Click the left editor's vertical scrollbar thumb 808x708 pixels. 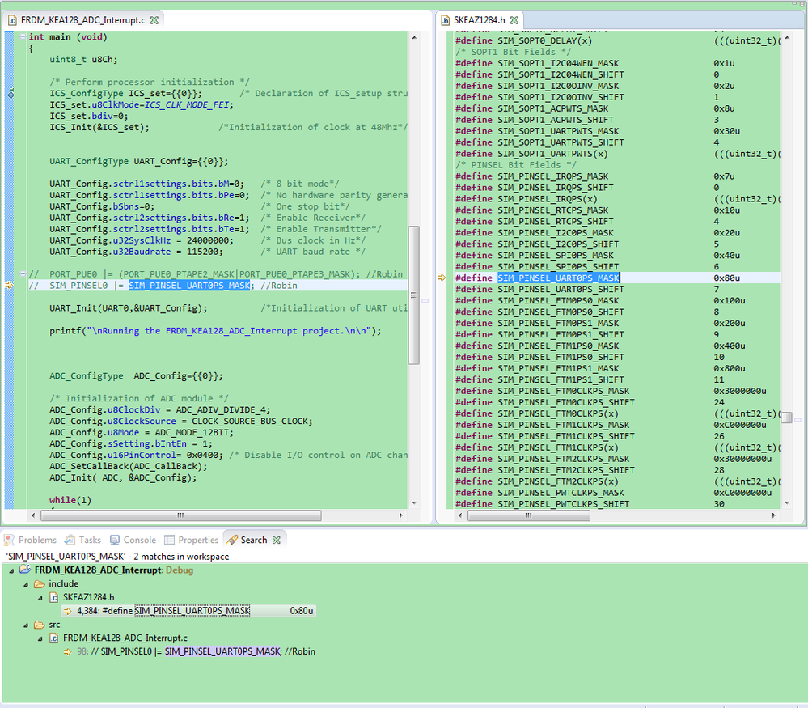click(x=414, y=295)
